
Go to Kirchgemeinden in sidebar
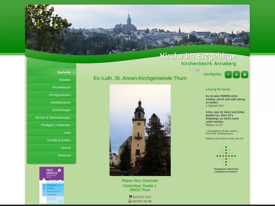click(60, 95)
